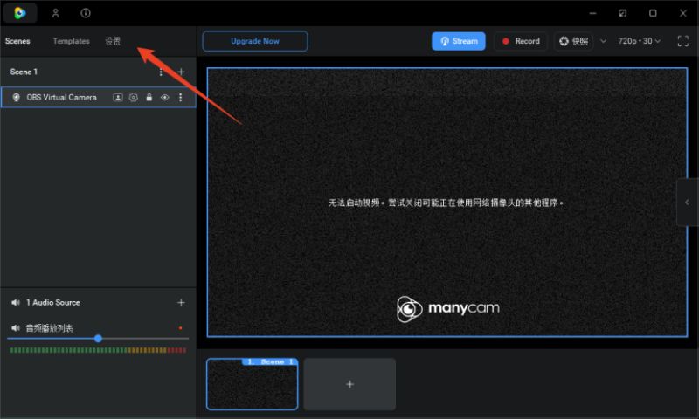Expand the snapshot options chevron
Screen dimensions: 699x419
(x=603, y=41)
